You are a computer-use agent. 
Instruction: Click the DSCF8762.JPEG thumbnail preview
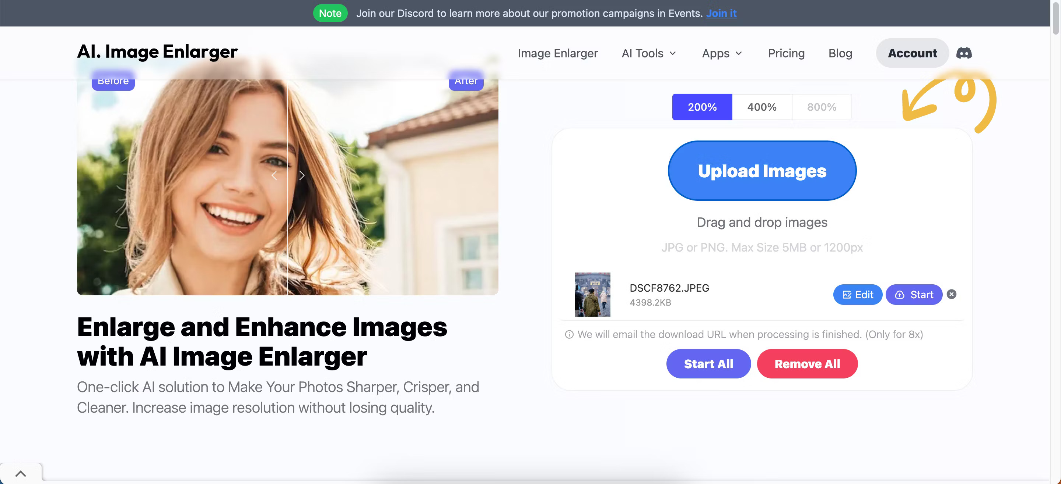tap(592, 295)
